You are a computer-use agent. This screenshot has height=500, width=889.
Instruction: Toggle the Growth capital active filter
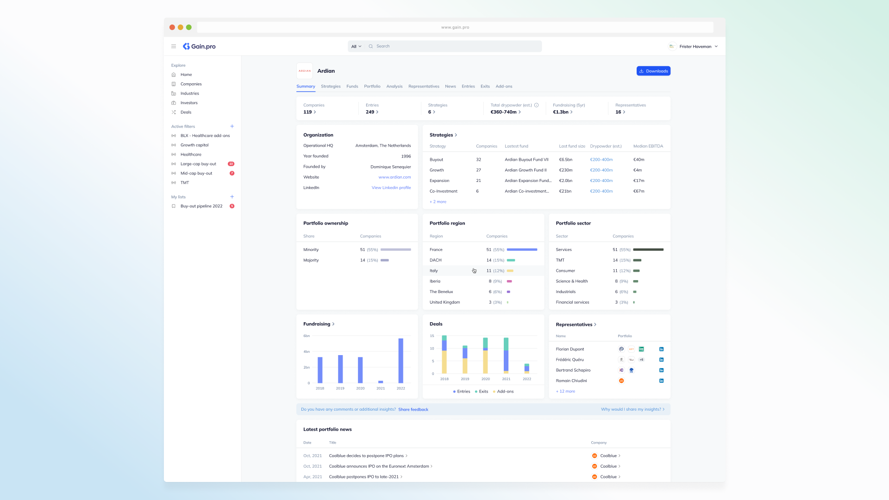pos(173,145)
